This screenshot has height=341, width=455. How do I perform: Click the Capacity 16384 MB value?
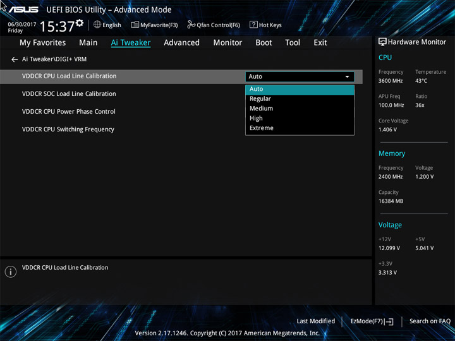[391, 201]
